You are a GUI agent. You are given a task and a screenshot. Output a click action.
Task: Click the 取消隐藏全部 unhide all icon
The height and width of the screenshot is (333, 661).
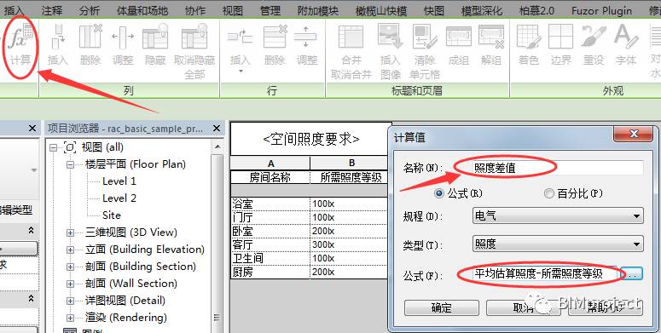click(194, 37)
